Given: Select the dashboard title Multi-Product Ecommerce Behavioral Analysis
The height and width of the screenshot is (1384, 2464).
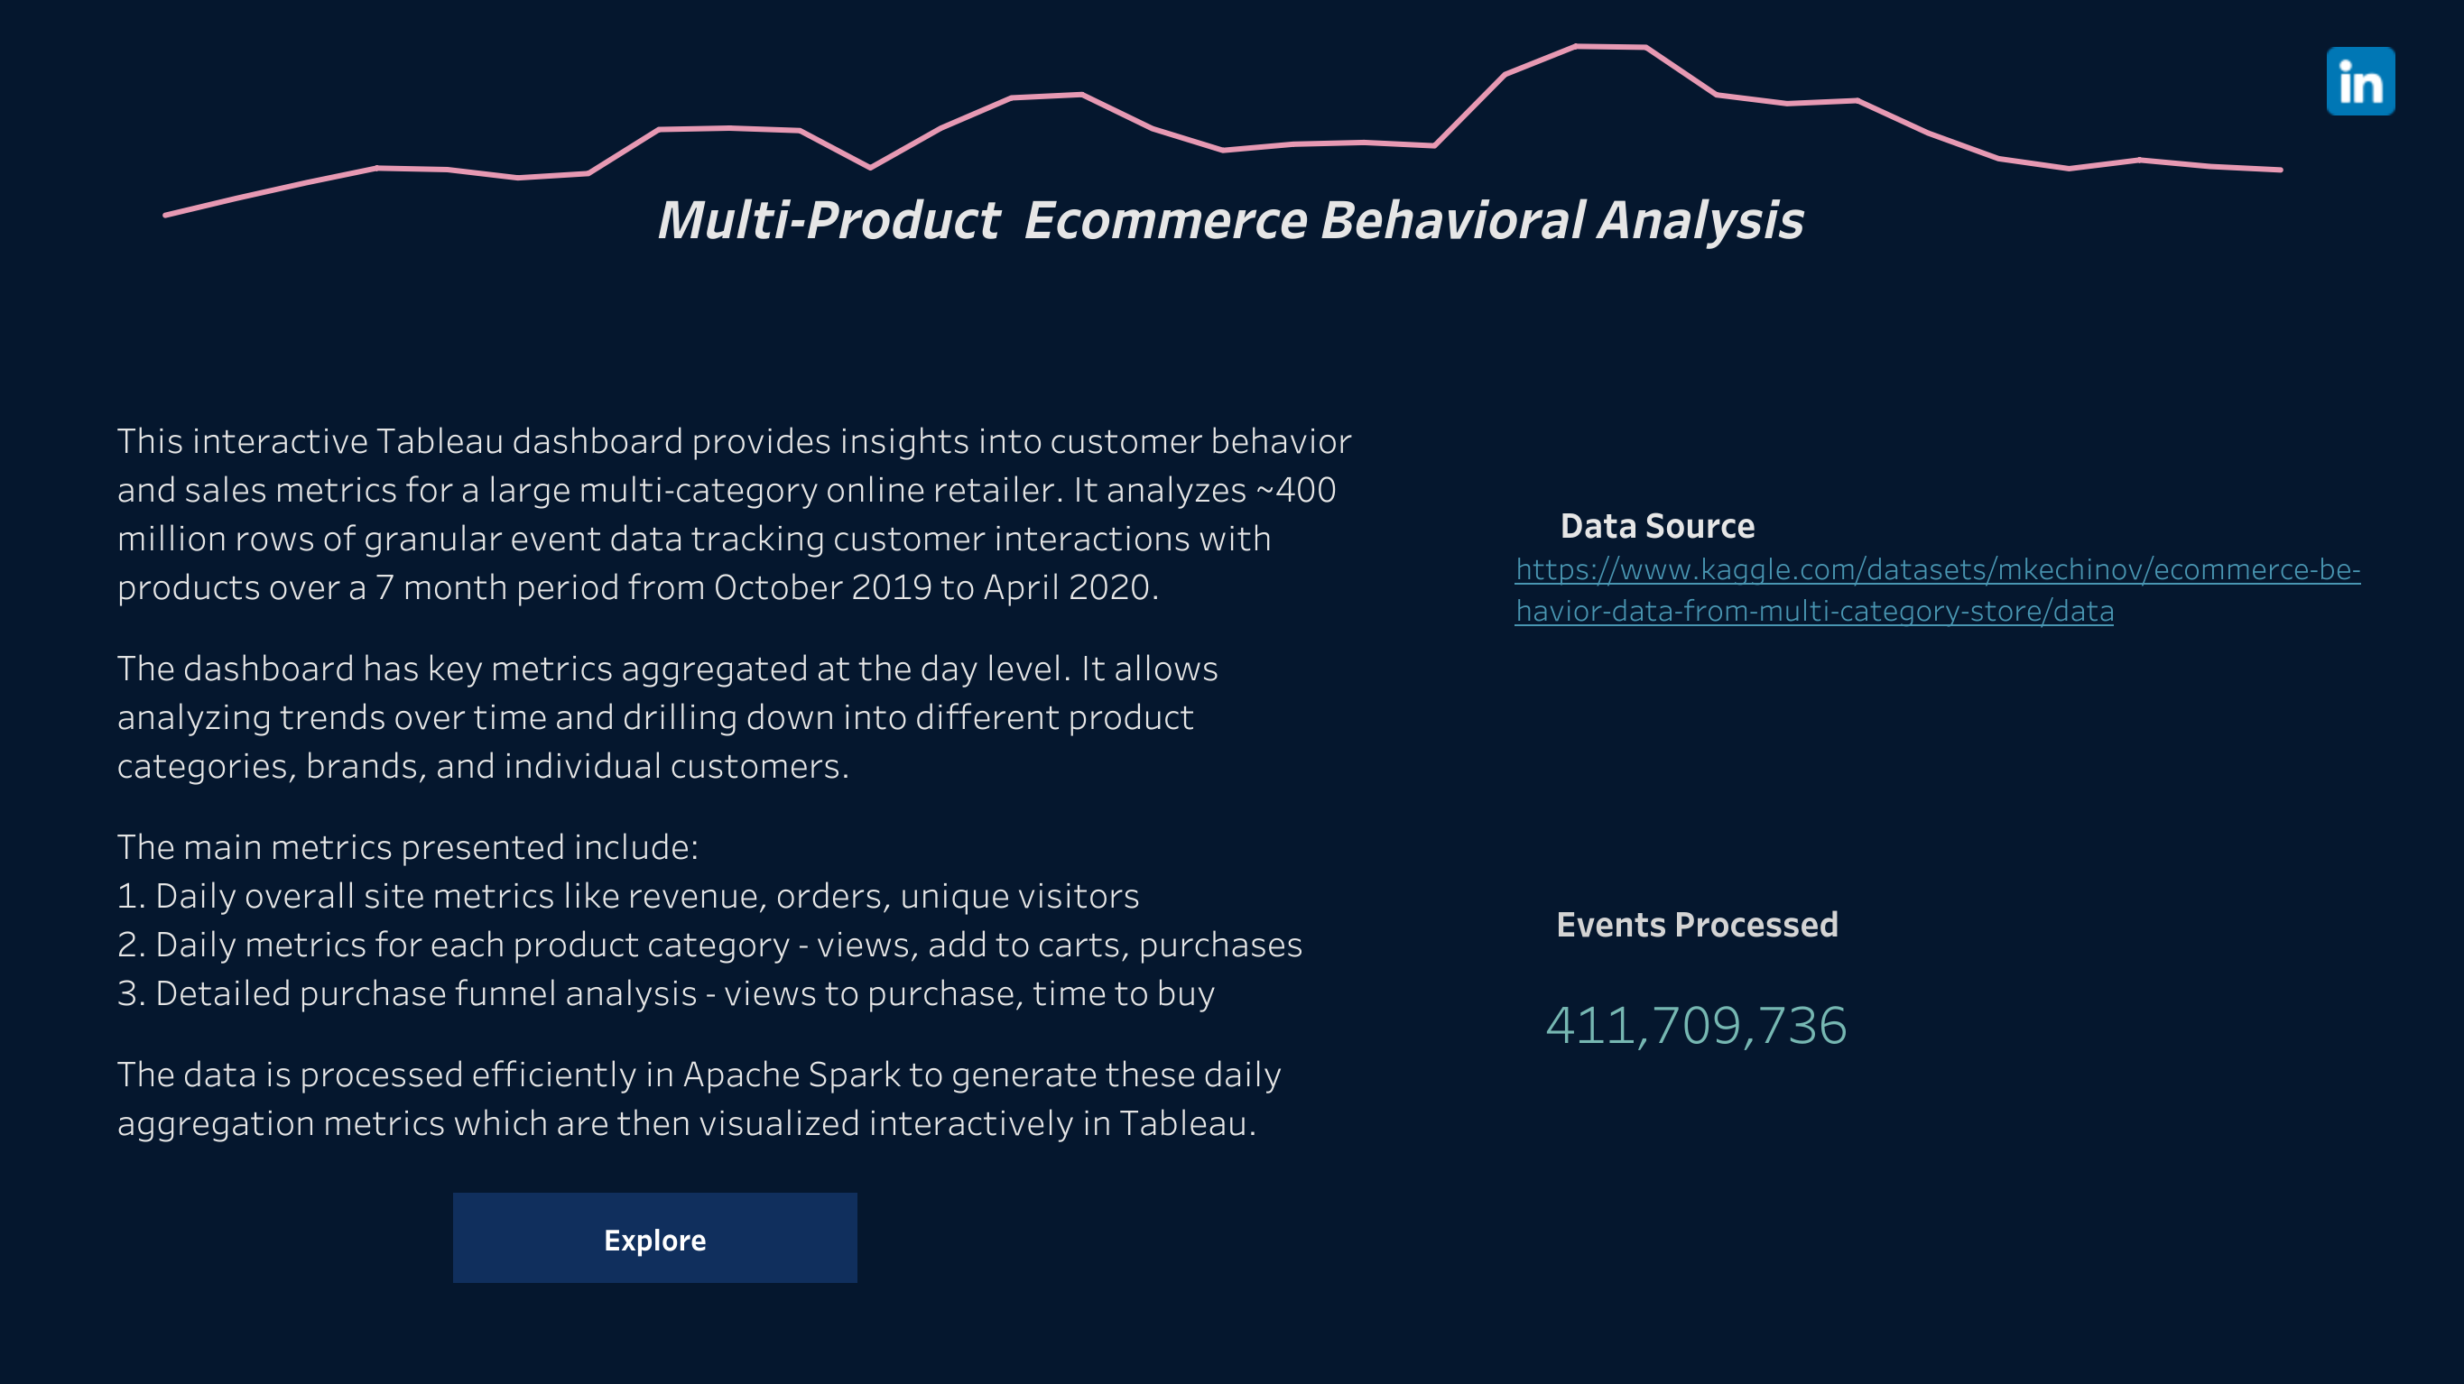Looking at the screenshot, I should point(1230,221).
